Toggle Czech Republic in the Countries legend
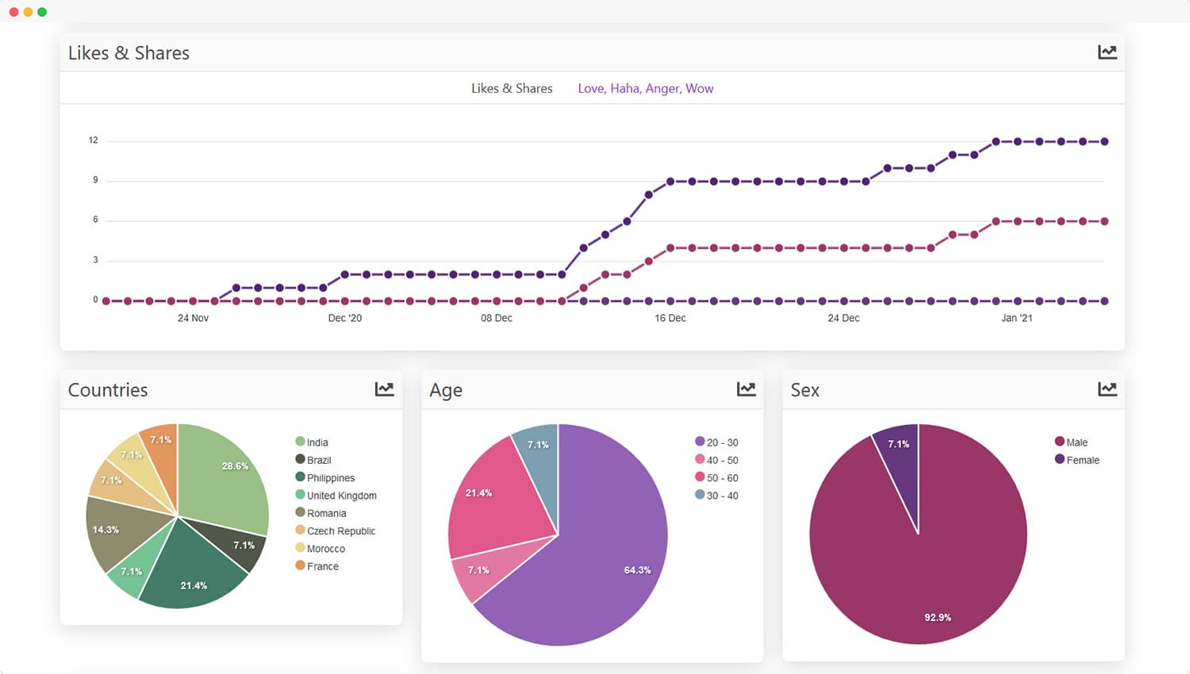The image size is (1190, 674). coord(336,530)
